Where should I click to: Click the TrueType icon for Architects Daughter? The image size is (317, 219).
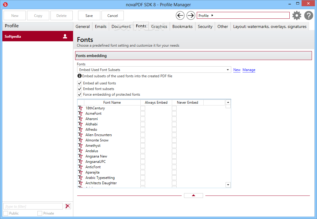[x=80, y=183]
